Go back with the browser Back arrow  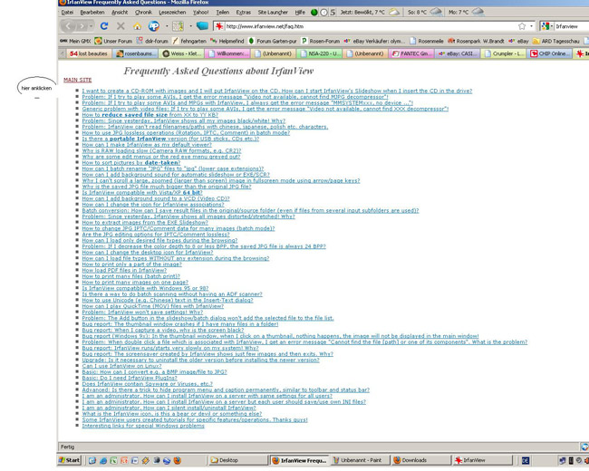[68, 26]
